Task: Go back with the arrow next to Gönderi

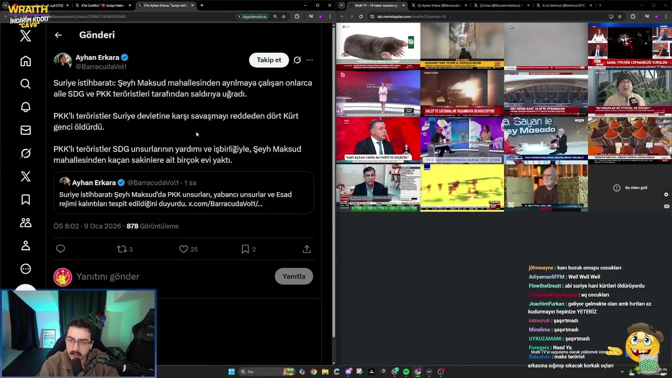Action: (x=58, y=35)
